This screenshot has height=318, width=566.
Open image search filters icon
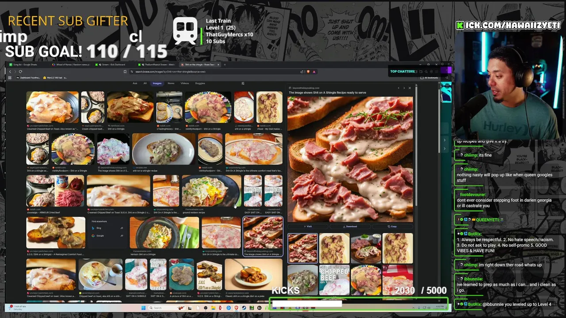point(242,83)
